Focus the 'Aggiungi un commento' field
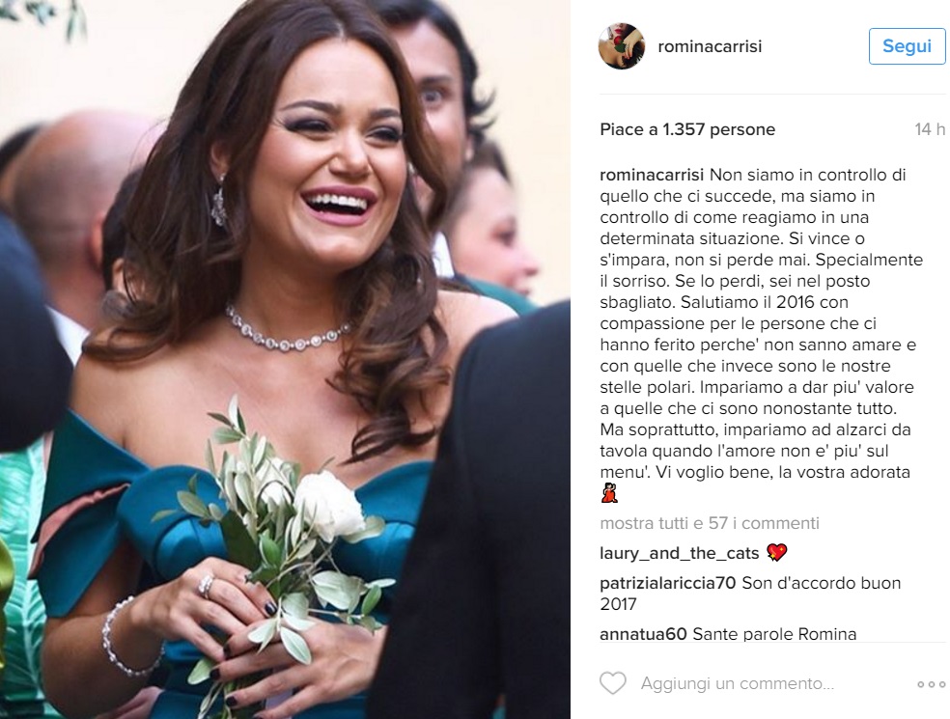This screenshot has width=950, height=719. (x=738, y=684)
